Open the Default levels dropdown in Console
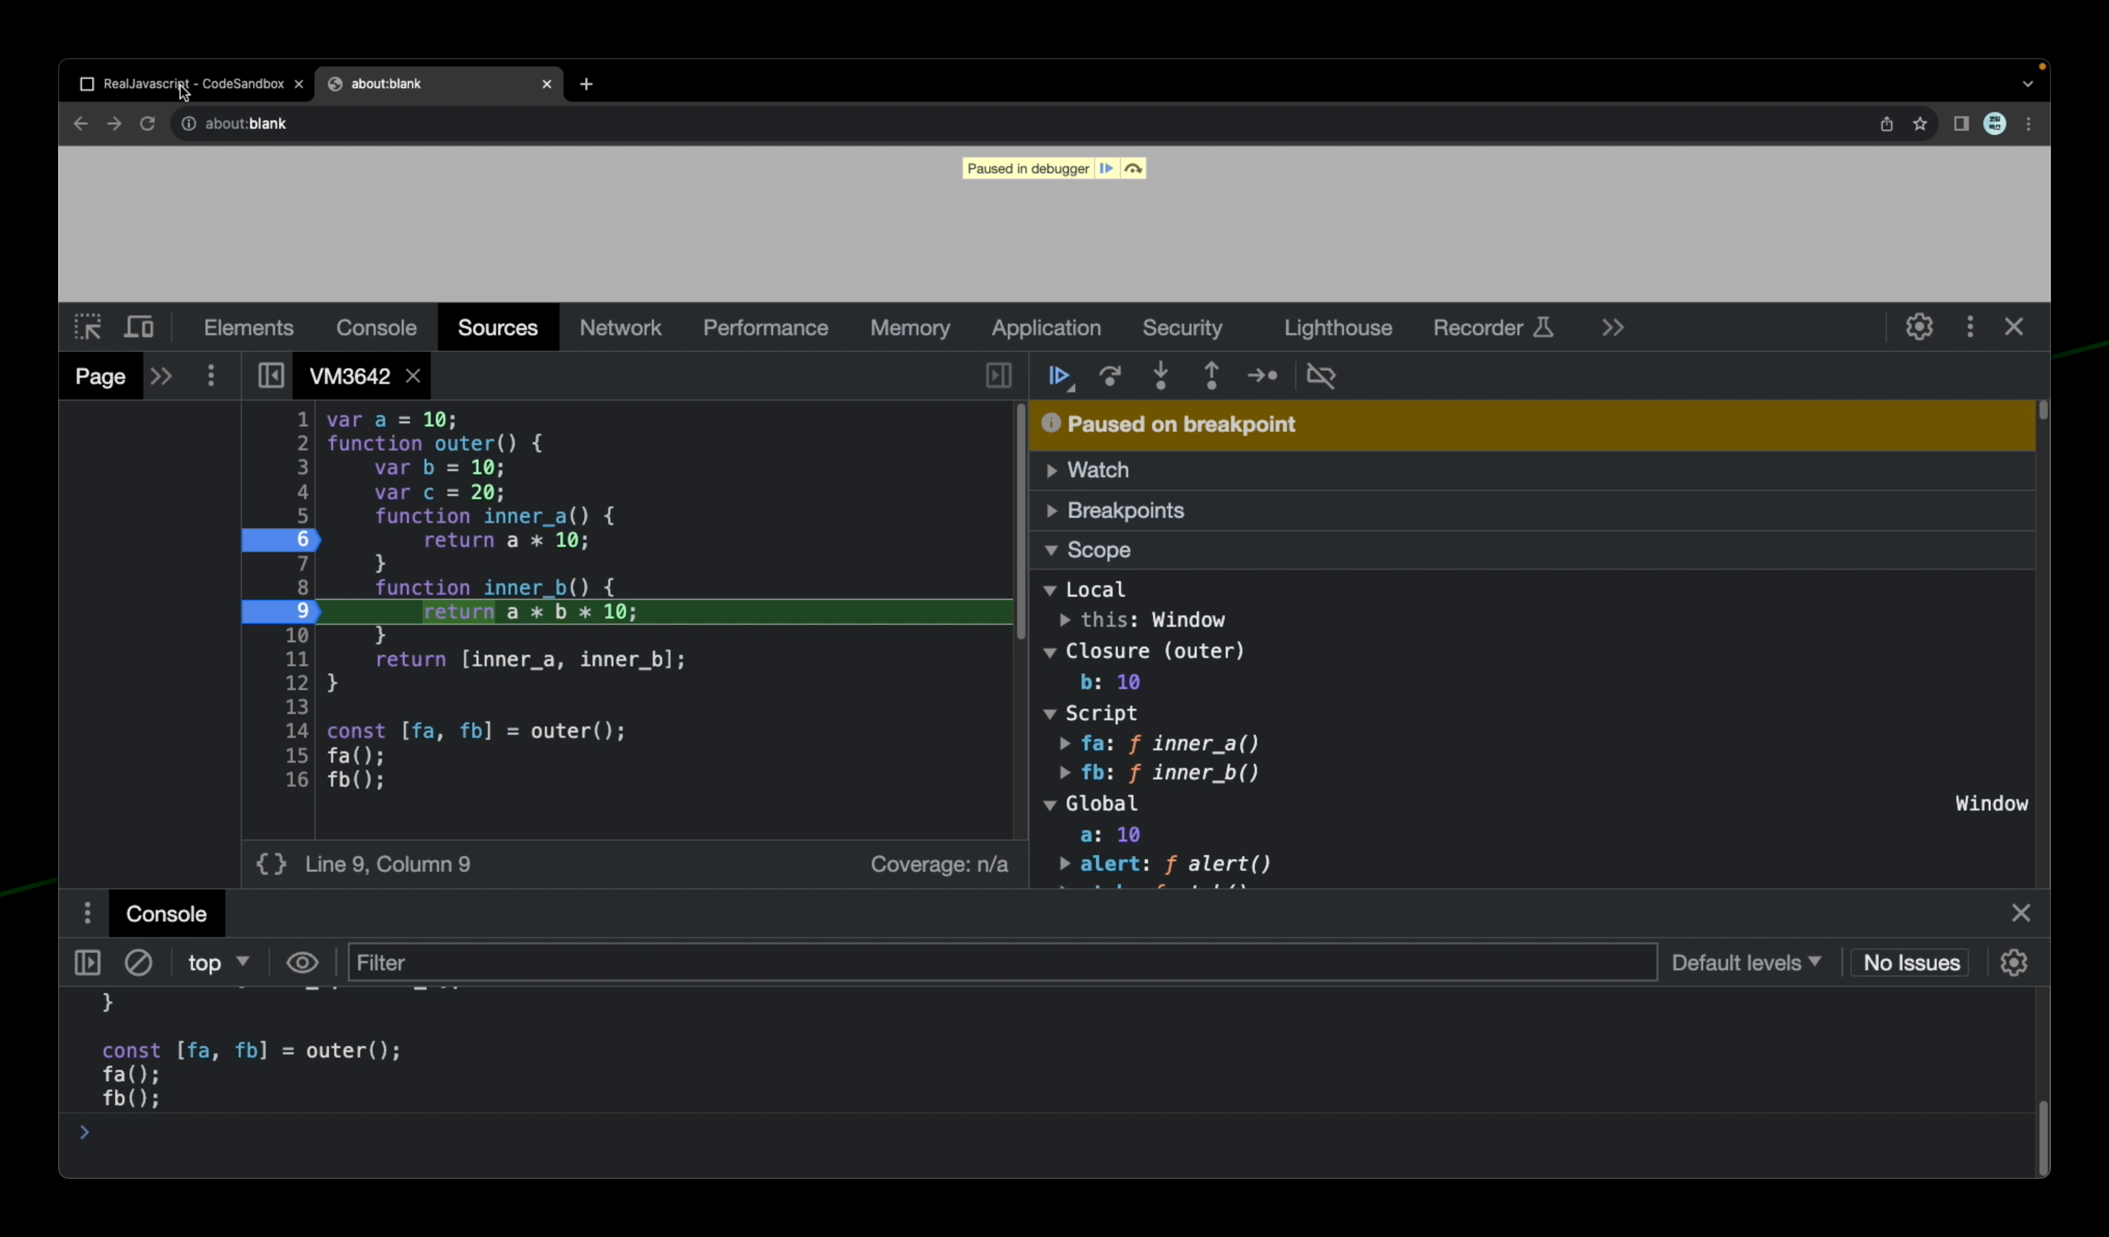The width and height of the screenshot is (2109, 1237). (1744, 961)
